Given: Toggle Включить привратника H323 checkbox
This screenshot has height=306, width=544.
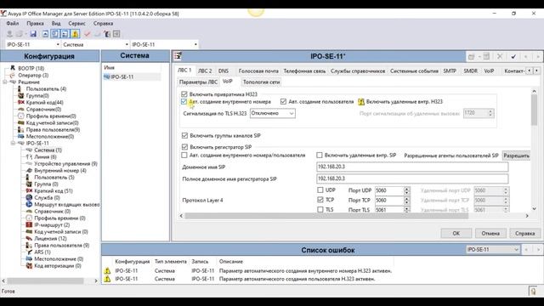Looking at the screenshot, I should pyautogui.click(x=184, y=94).
